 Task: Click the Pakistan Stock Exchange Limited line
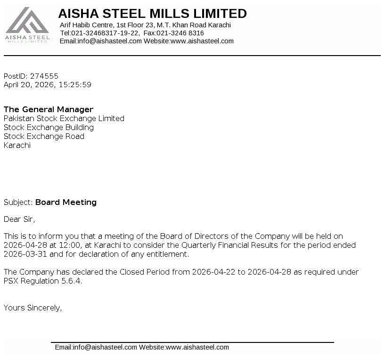coord(64,118)
